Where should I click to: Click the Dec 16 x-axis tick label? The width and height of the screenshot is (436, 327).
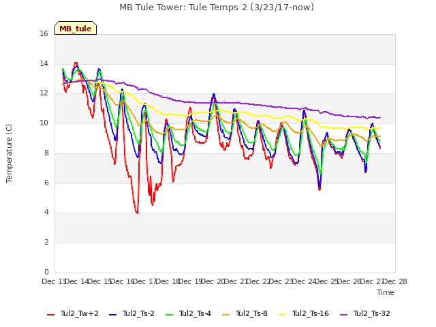(x=123, y=281)
